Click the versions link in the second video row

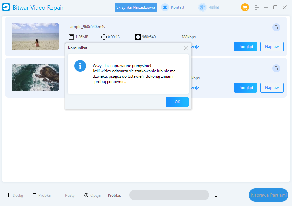[195, 88]
